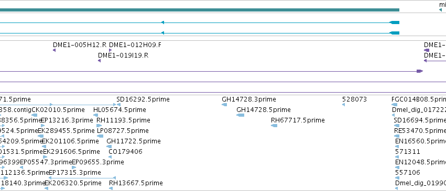Click the GH11722.5prime EST label
This screenshot has width=446, height=191.
point(134,141)
